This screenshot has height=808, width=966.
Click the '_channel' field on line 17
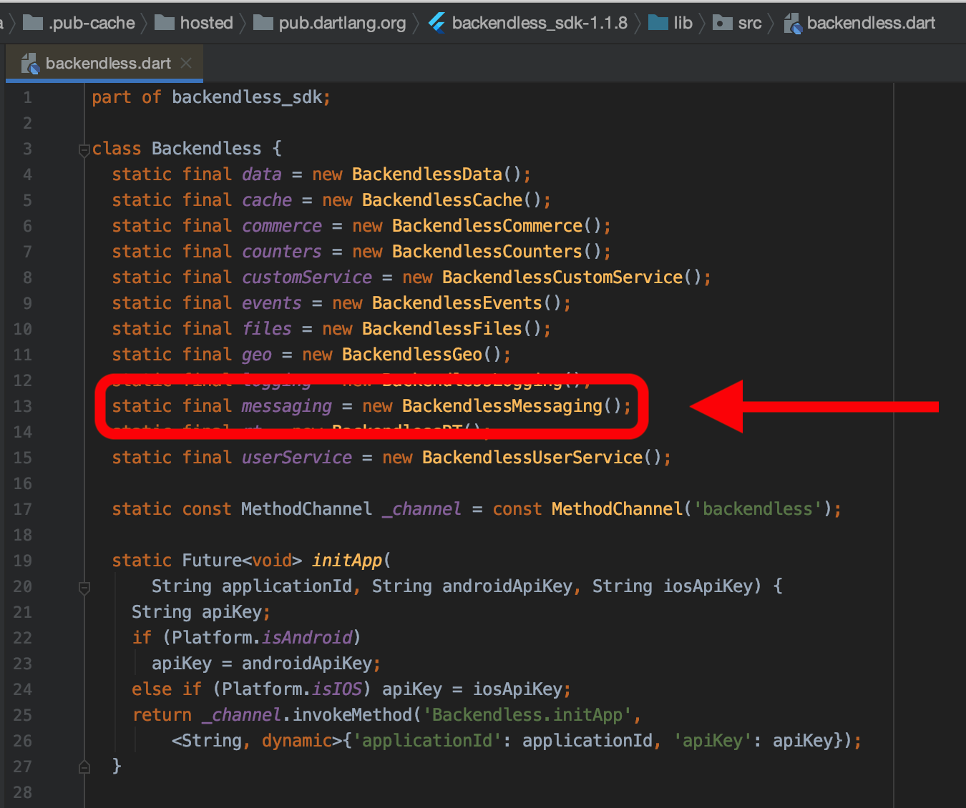click(x=422, y=509)
